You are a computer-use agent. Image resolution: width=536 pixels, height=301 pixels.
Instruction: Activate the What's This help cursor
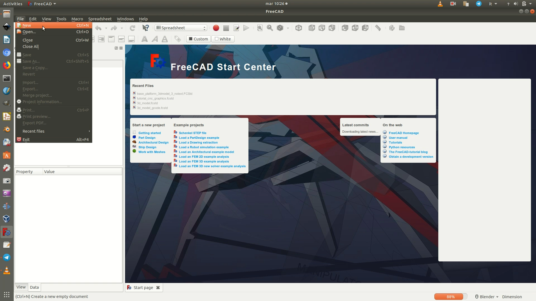[x=145, y=28]
